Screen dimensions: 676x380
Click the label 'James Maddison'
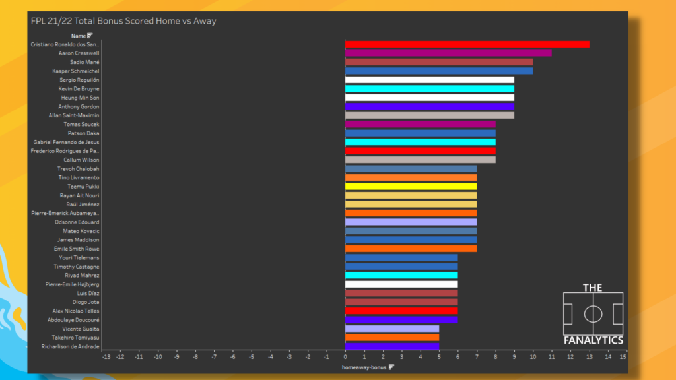pyautogui.click(x=79, y=240)
